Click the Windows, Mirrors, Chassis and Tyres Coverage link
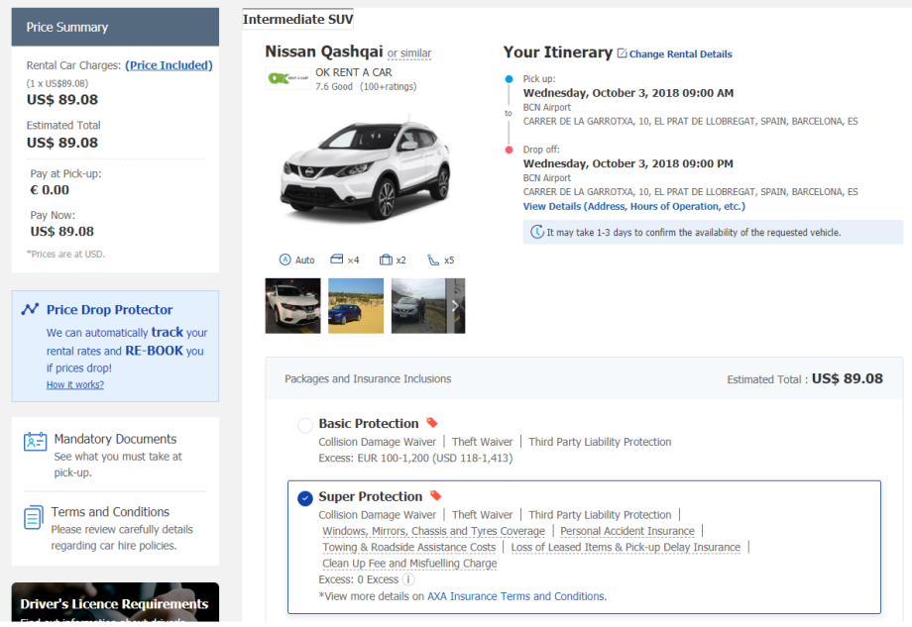This screenshot has width=912, height=627. click(433, 531)
